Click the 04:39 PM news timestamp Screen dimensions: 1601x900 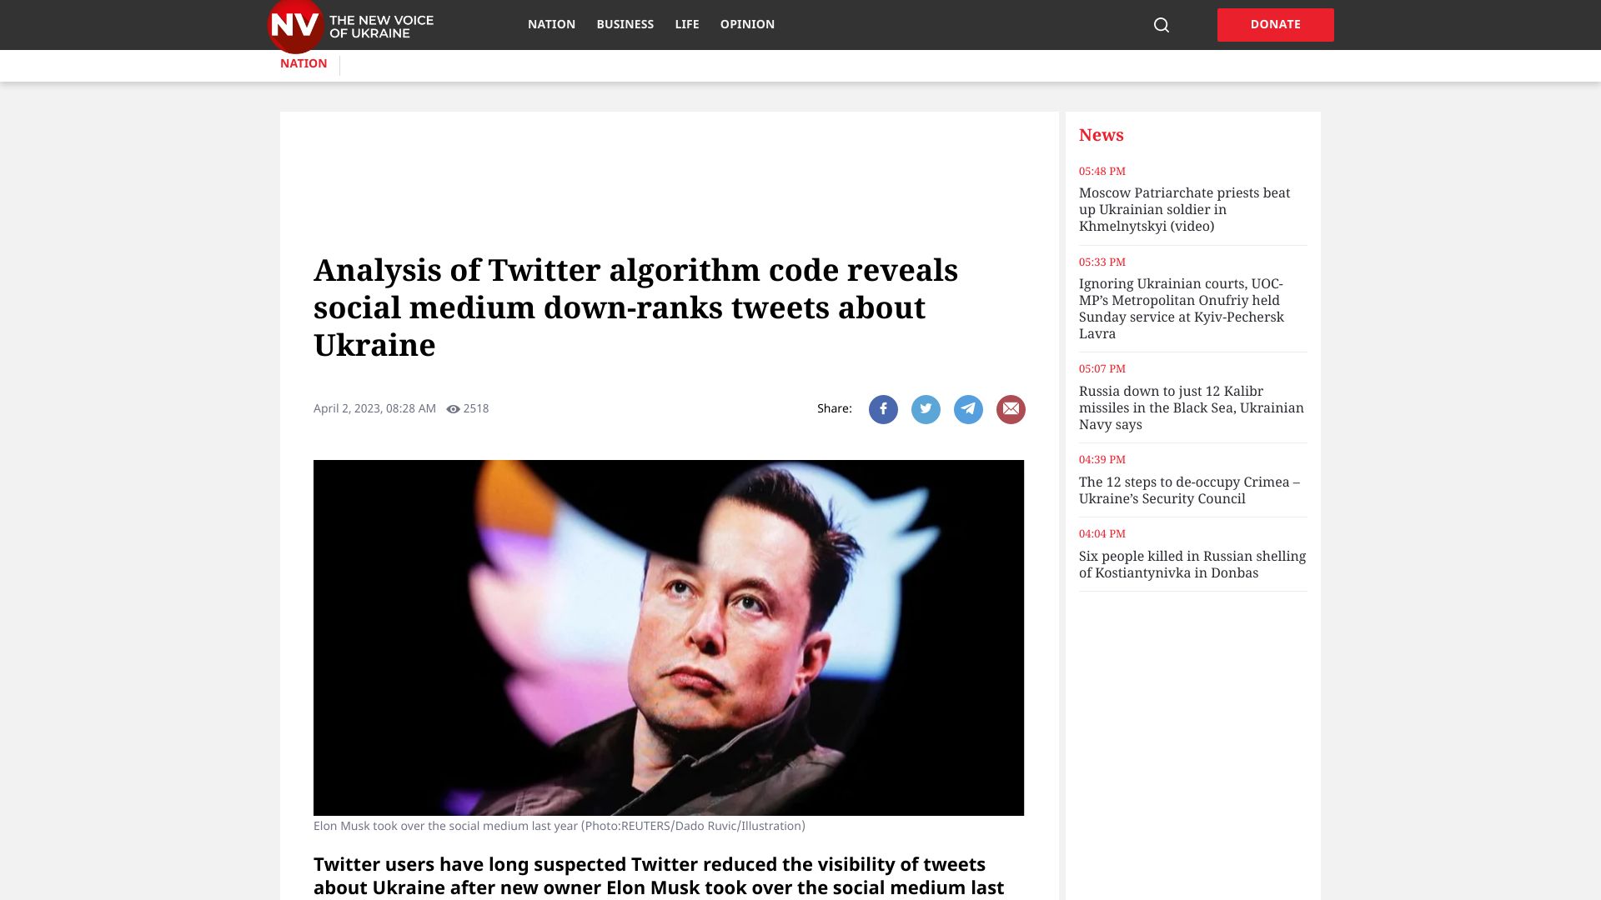1102,459
